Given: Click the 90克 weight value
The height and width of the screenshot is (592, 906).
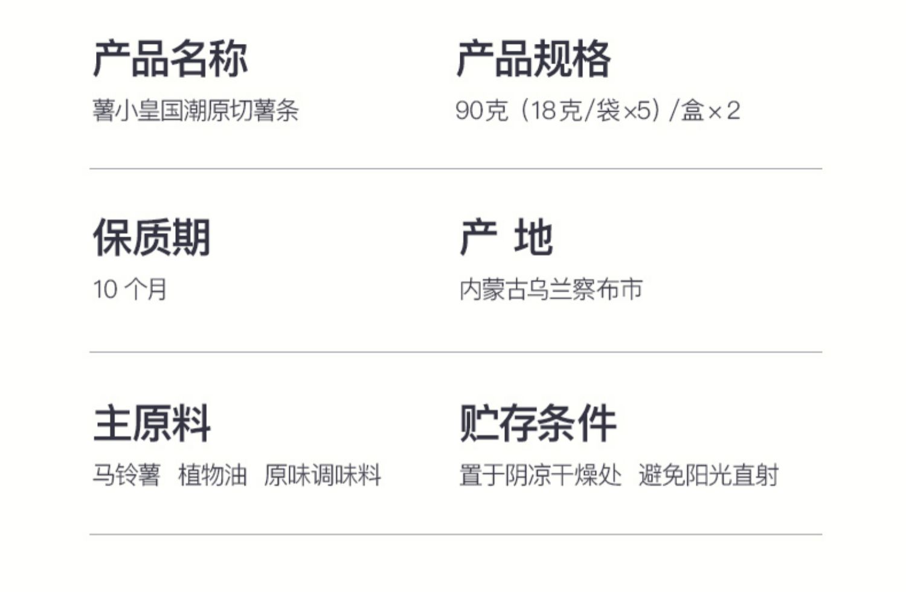Looking at the screenshot, I should pyautogui.click(x=481, y=111).
